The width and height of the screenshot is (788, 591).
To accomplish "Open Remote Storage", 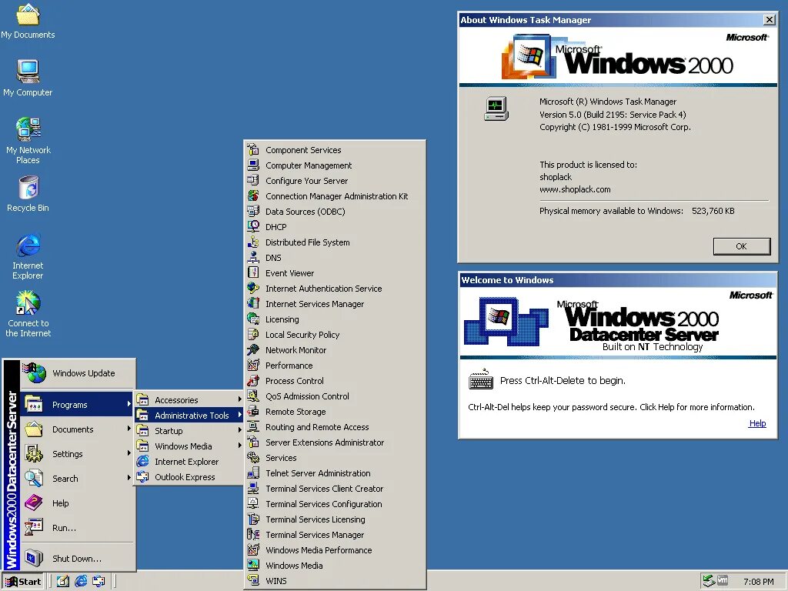I will tap(335, 412).
